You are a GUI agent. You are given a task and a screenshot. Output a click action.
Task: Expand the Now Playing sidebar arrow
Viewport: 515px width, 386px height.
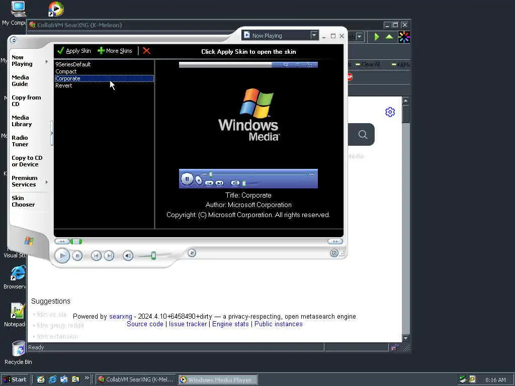47,61
